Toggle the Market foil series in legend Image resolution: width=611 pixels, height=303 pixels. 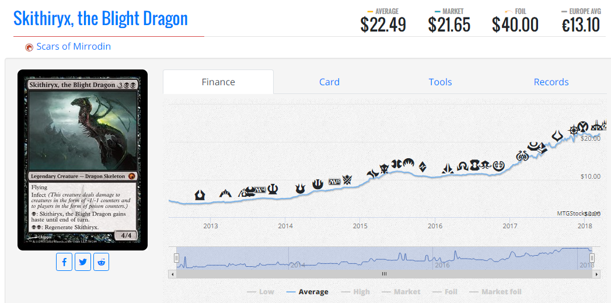click(495, 291)
